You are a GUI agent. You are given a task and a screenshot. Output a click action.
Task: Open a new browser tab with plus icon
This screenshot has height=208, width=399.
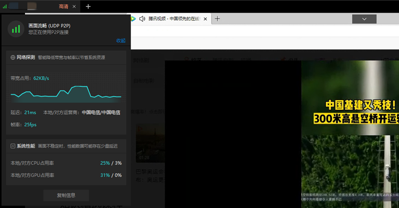[x=217, y=18]
